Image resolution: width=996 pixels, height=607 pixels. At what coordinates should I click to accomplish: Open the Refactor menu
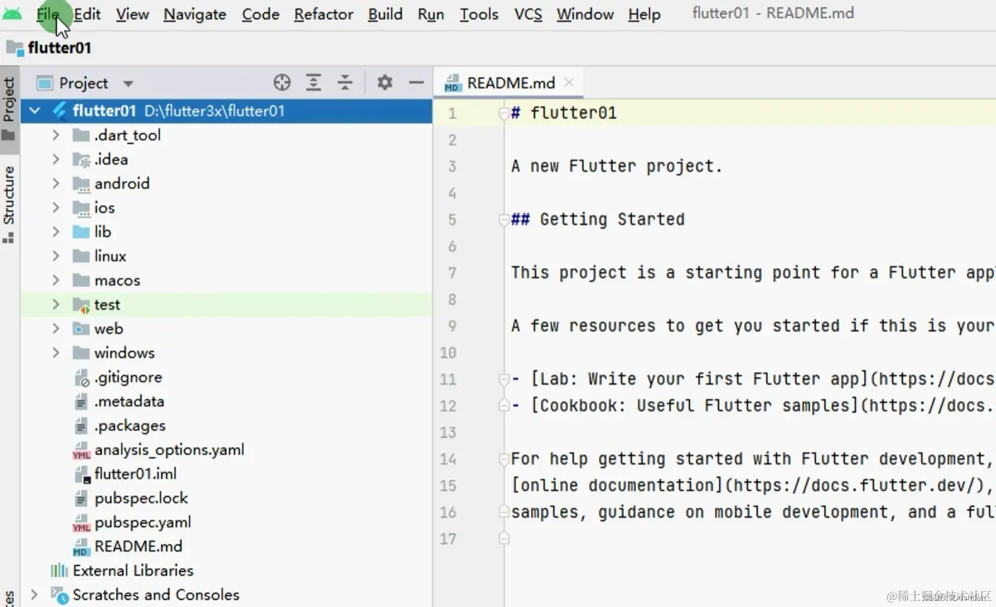click(x=323, y=14)
